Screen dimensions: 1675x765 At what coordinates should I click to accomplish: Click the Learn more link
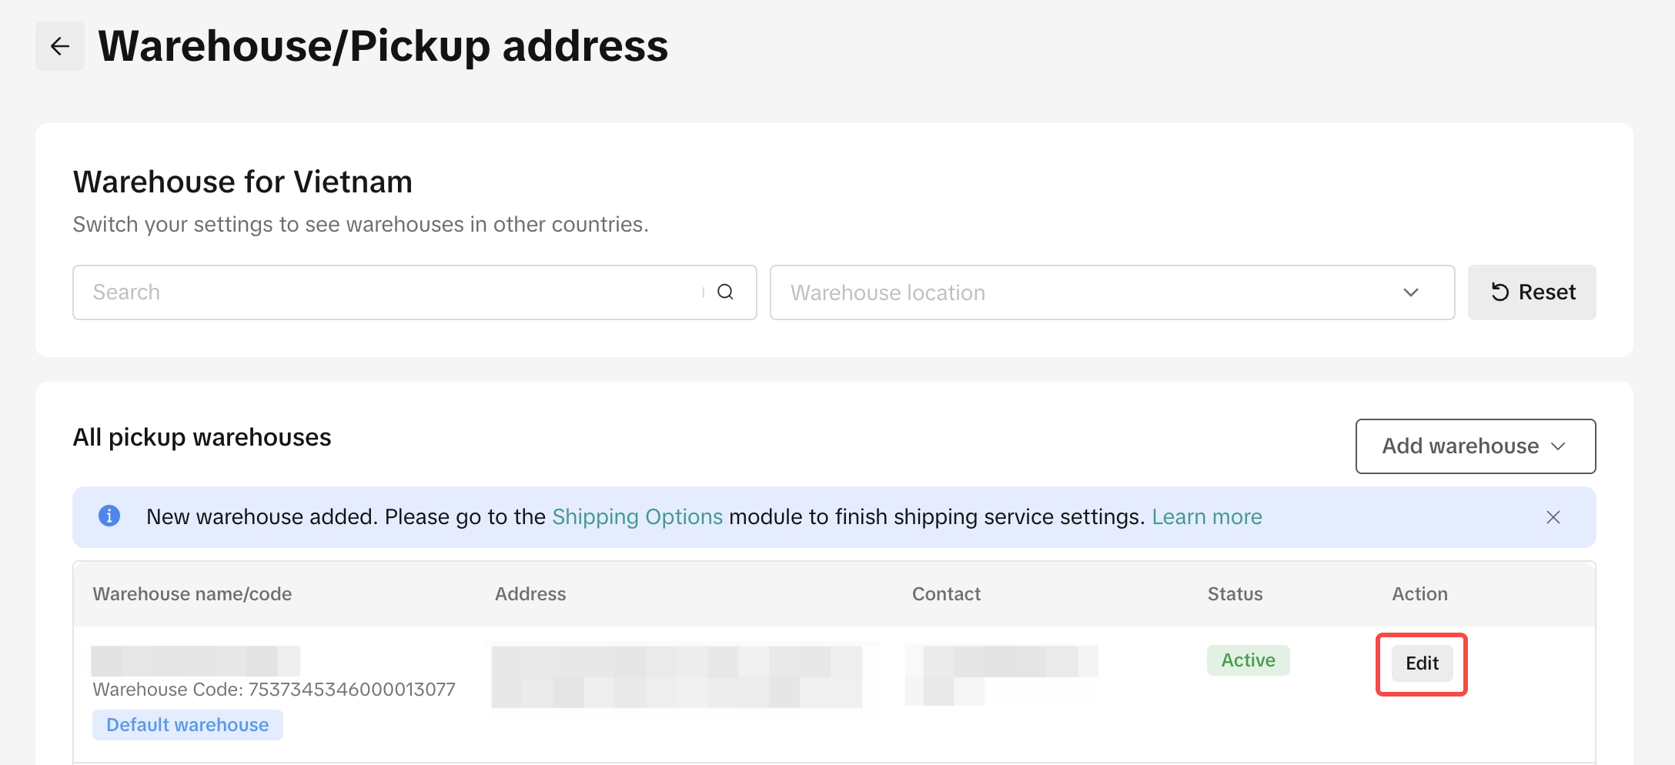(x=1206, y=517)
